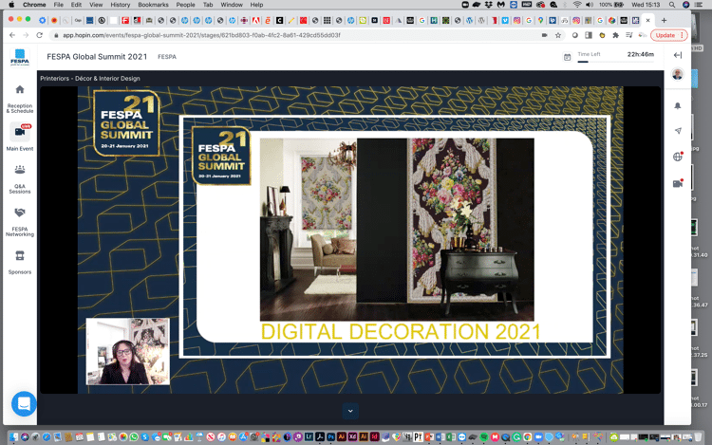Open Sponsors booth icon

coord(20,255)
